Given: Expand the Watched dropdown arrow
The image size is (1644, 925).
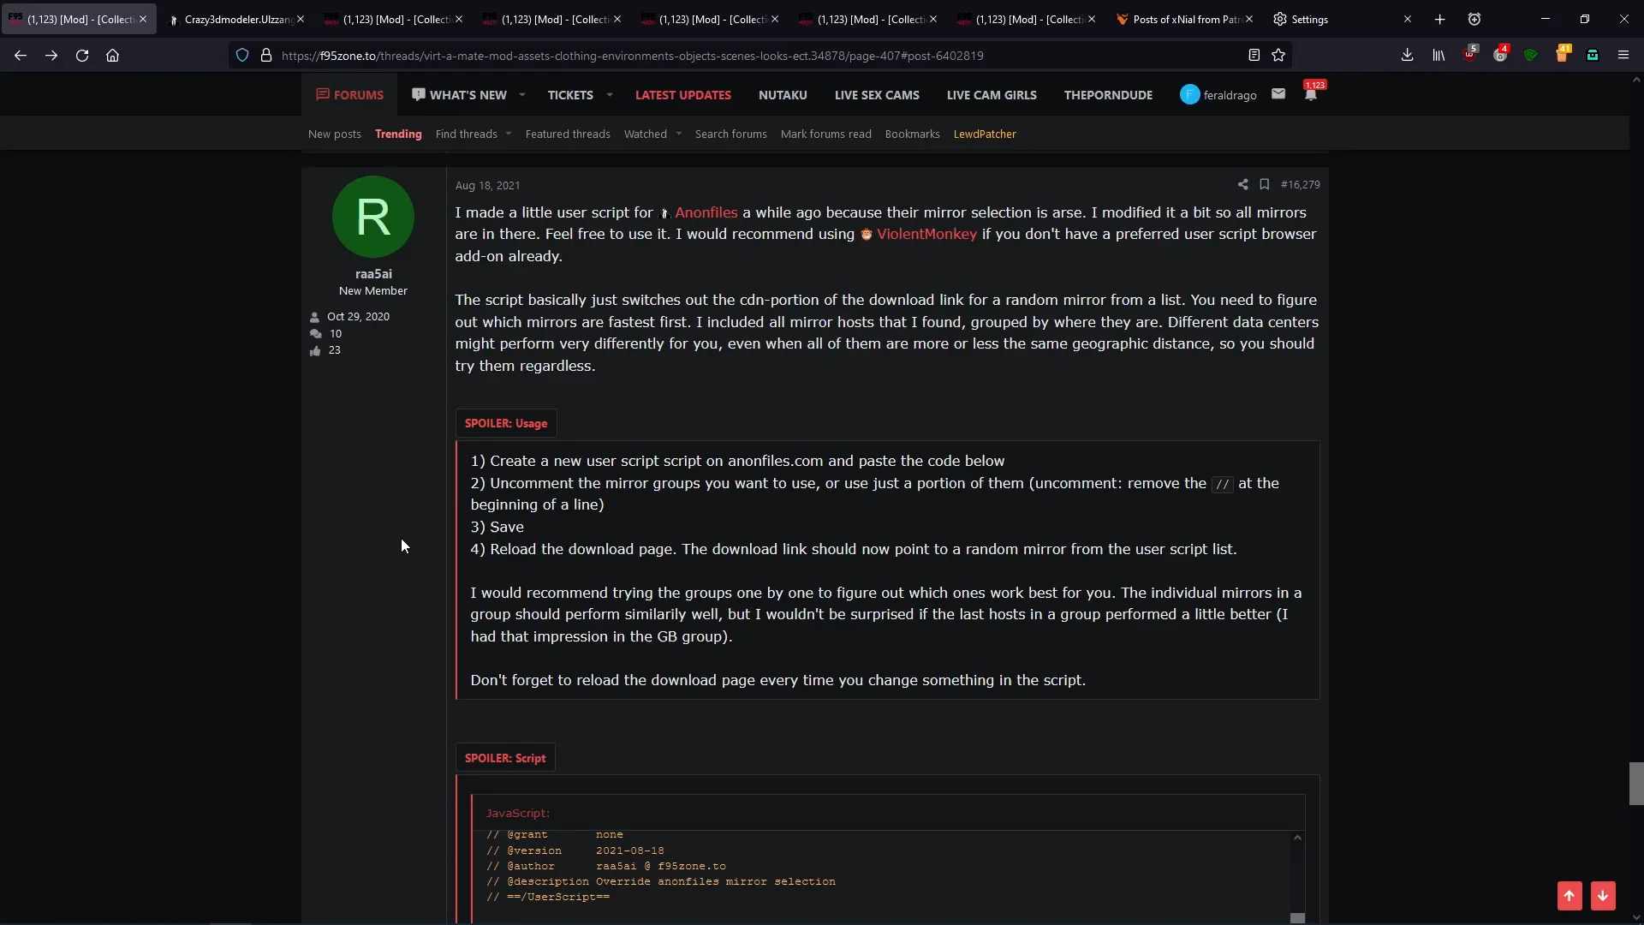Looking at the screenshot, I should (679, 134).
